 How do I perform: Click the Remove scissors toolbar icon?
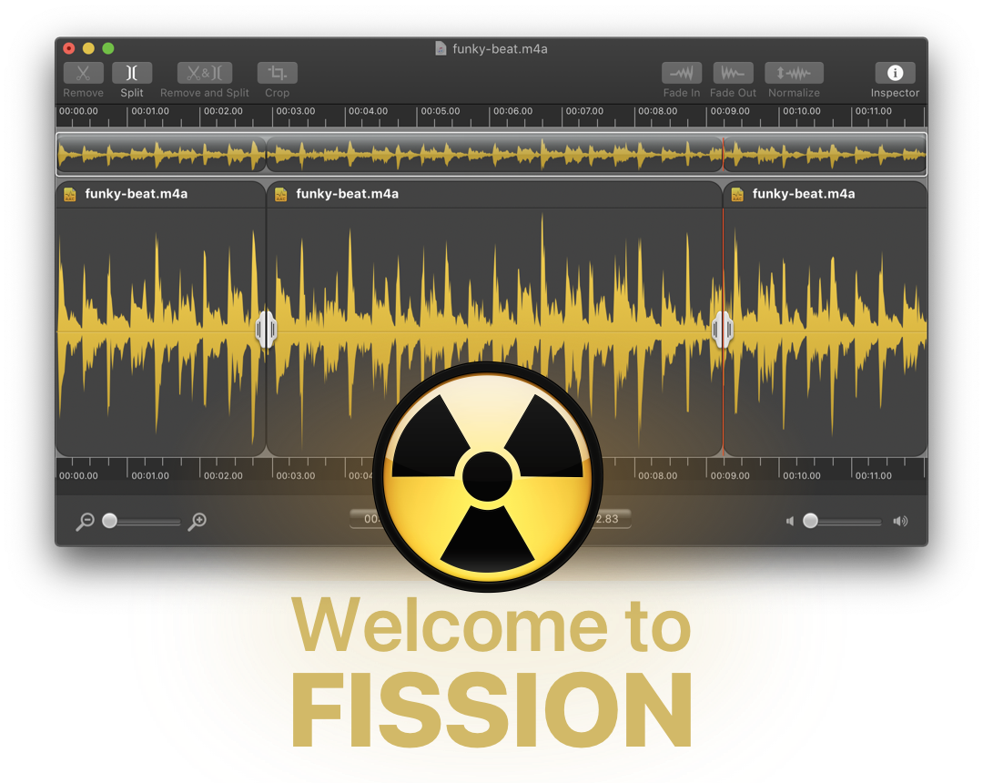(83, 73)
